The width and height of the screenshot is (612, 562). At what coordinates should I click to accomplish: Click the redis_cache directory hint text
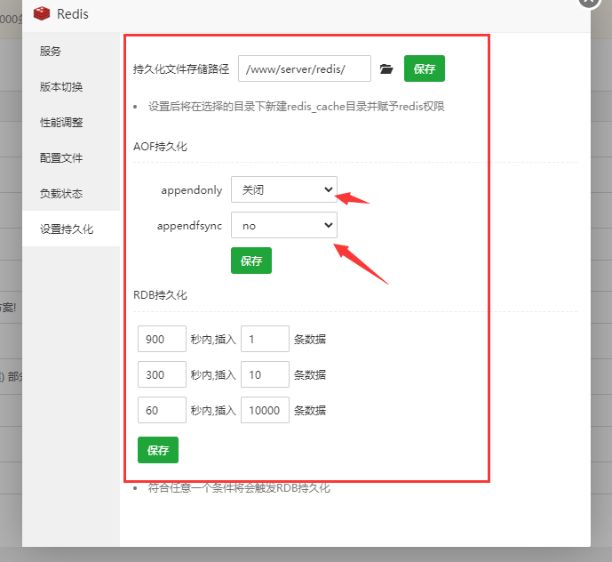pos(297,107)
